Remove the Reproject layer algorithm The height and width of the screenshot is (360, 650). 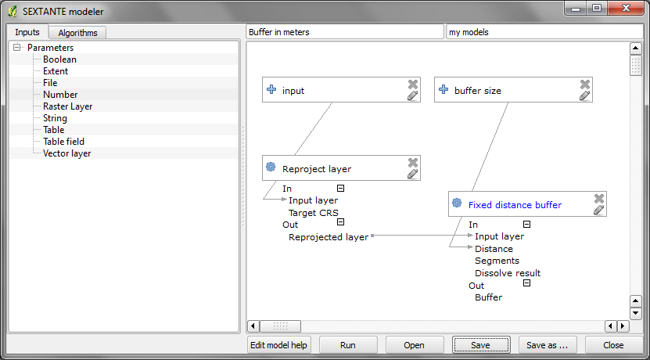pyautogui.click(x=413, y=162)
